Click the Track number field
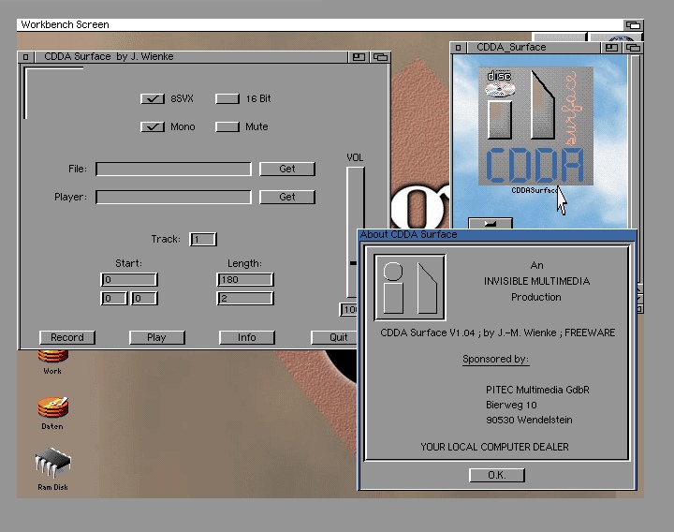 [203, 240]
